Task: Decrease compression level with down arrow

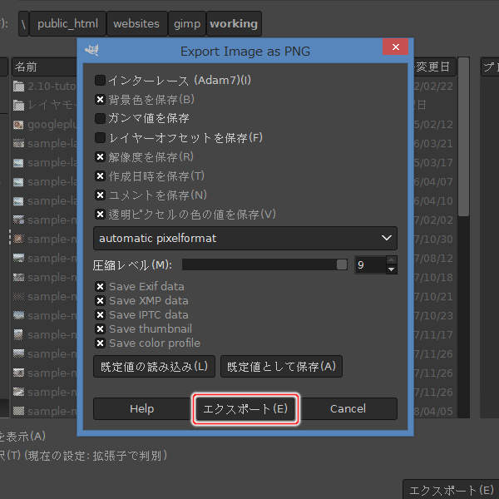Action: (x=392, y=269)
